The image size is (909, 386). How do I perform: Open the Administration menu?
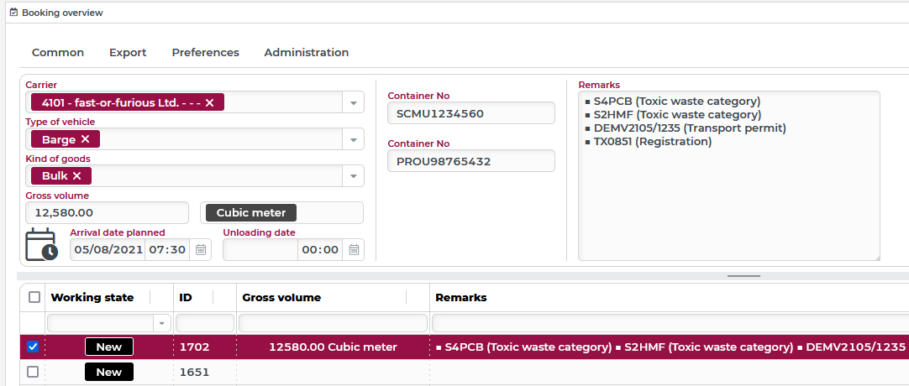point(306,52)
